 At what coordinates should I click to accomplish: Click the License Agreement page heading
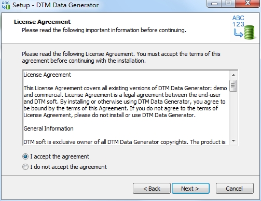[x=42, y=22]
